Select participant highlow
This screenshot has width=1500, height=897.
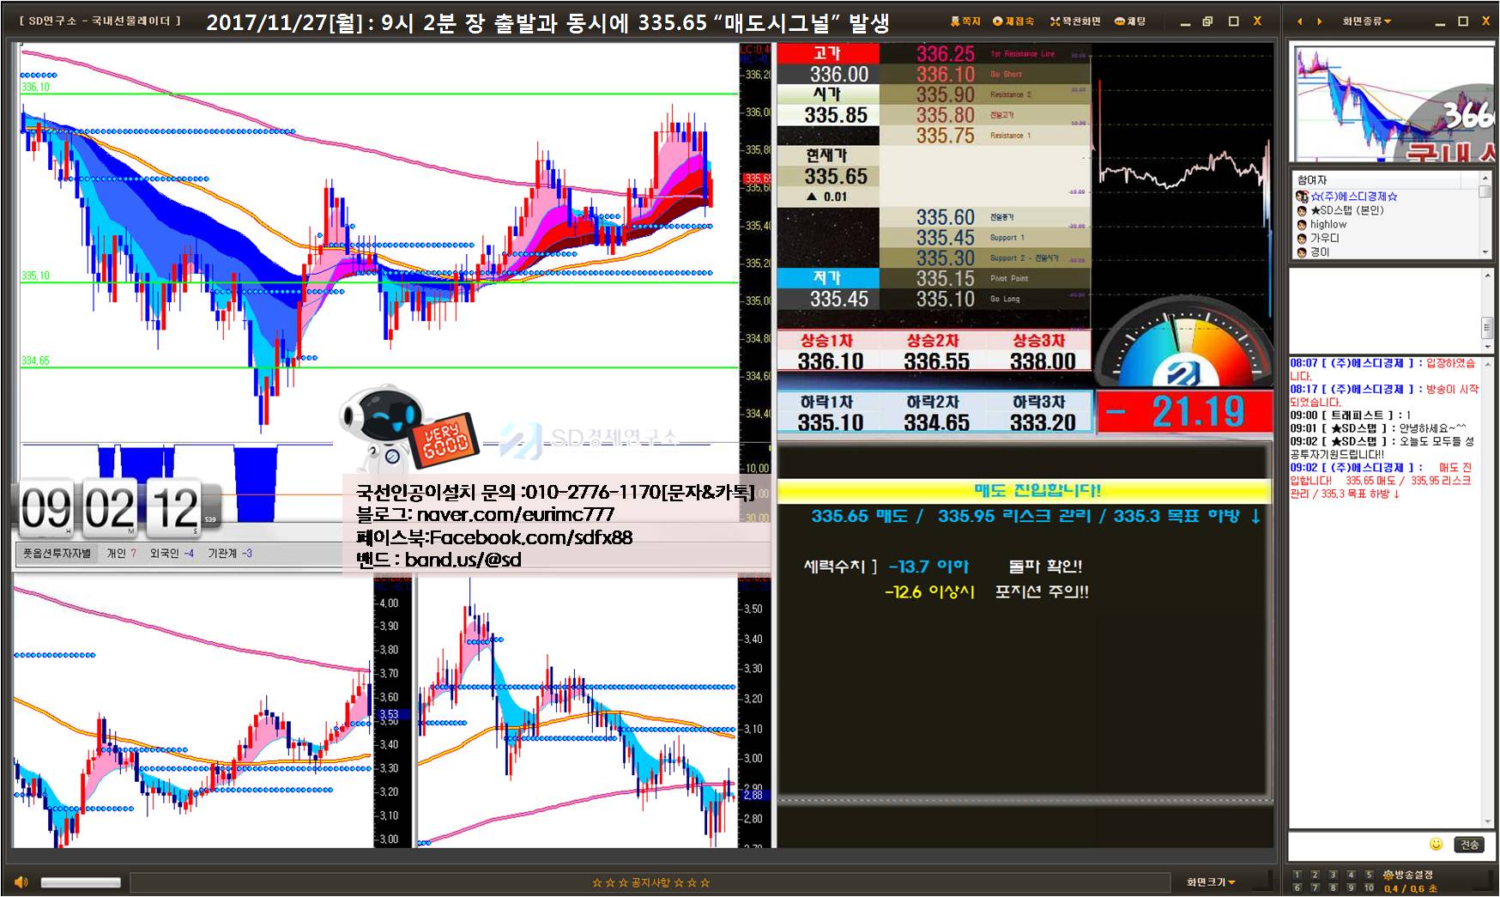tap(1328, 224)
